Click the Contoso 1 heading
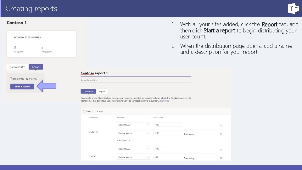 click(x=17, y=23)
